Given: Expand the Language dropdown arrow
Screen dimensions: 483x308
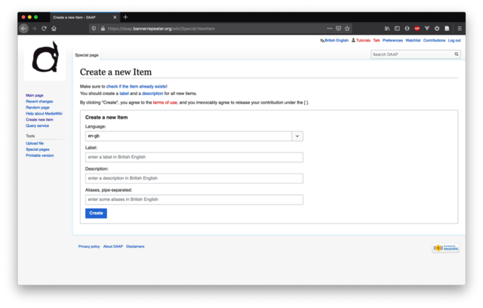Looking at the screenshot, I should (x=297, y=136).
